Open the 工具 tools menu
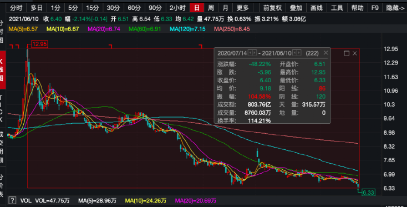 coord(337,8)
